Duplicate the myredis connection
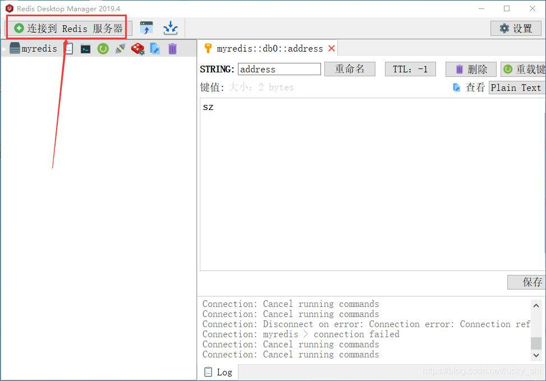Image resolution: width=546 pixels, height=381 pixels. [155, 48]
